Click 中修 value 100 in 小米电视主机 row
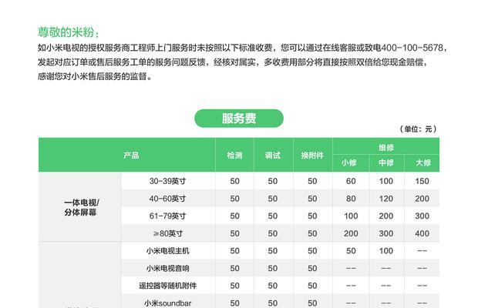Screen dimensions: 478x308 (386, 251)
